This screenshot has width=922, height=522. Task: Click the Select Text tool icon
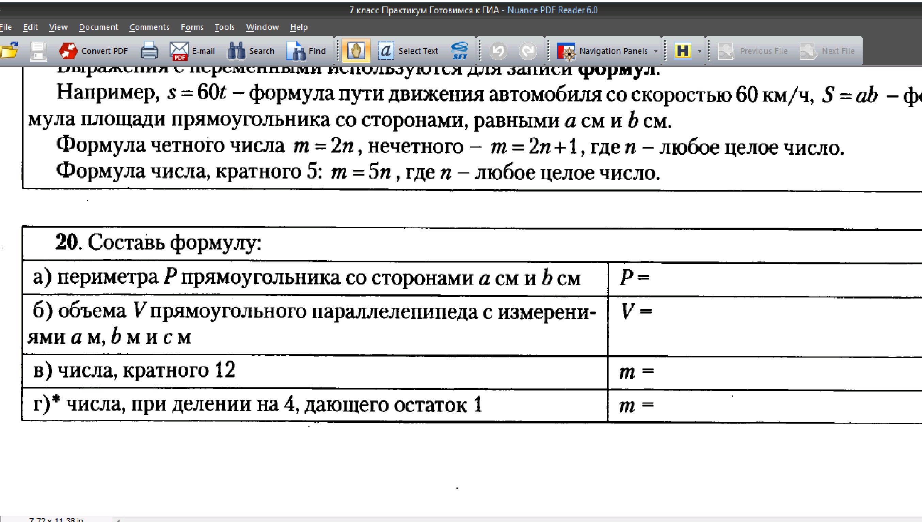[385, 50]
